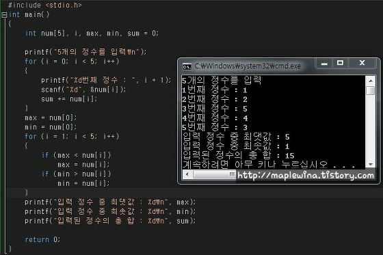Click the 'if (max < num[i])' line
This screenshot has height=255, width=383.
(76, 155)
